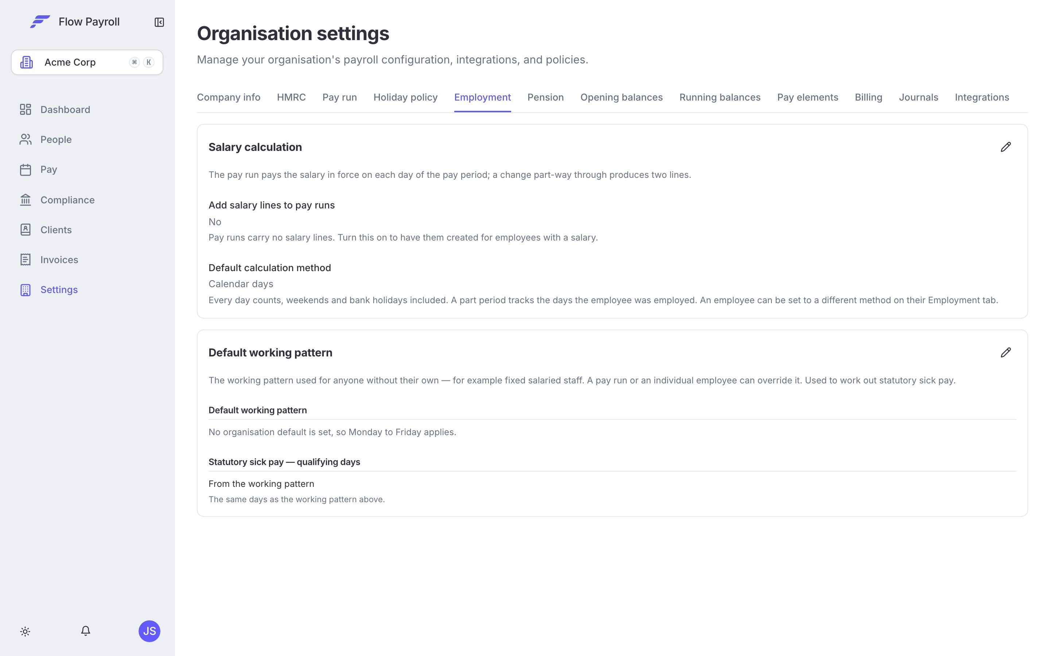This screenshot has height=656, width=1050.
Task: Toggle the light/dark theme sun icon
Action: tap(25, 631)
